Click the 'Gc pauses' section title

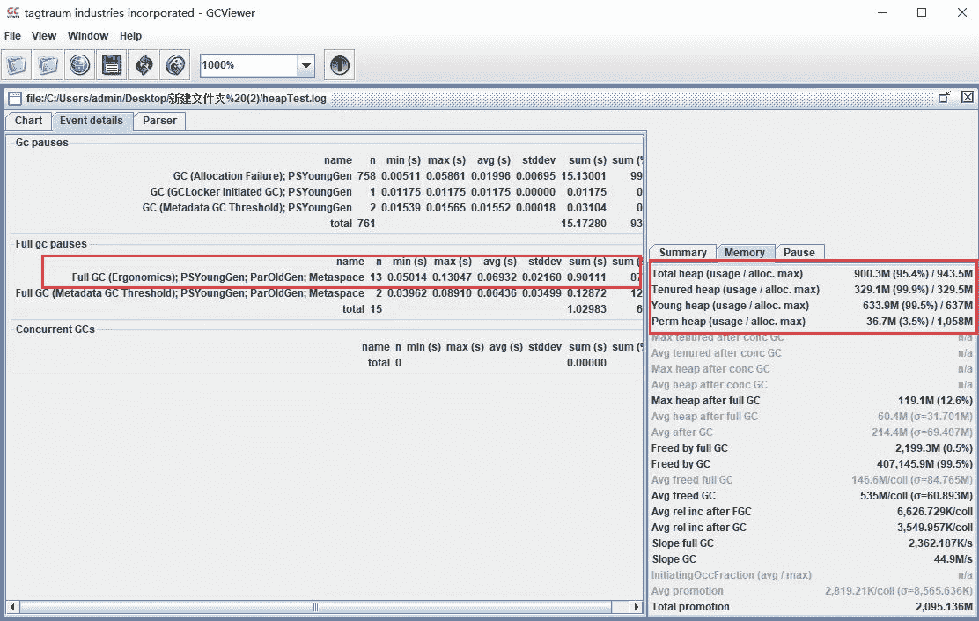(42, 143)
